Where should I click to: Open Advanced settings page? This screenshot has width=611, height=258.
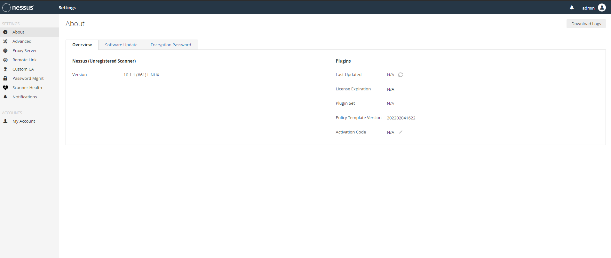click(x=29, y=41)
